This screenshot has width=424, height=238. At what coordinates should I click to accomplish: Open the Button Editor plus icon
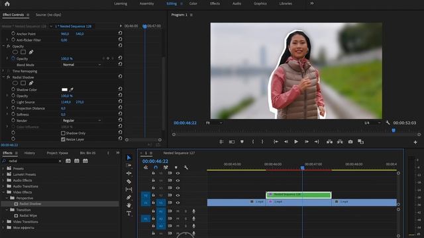(x=415, y=142)
